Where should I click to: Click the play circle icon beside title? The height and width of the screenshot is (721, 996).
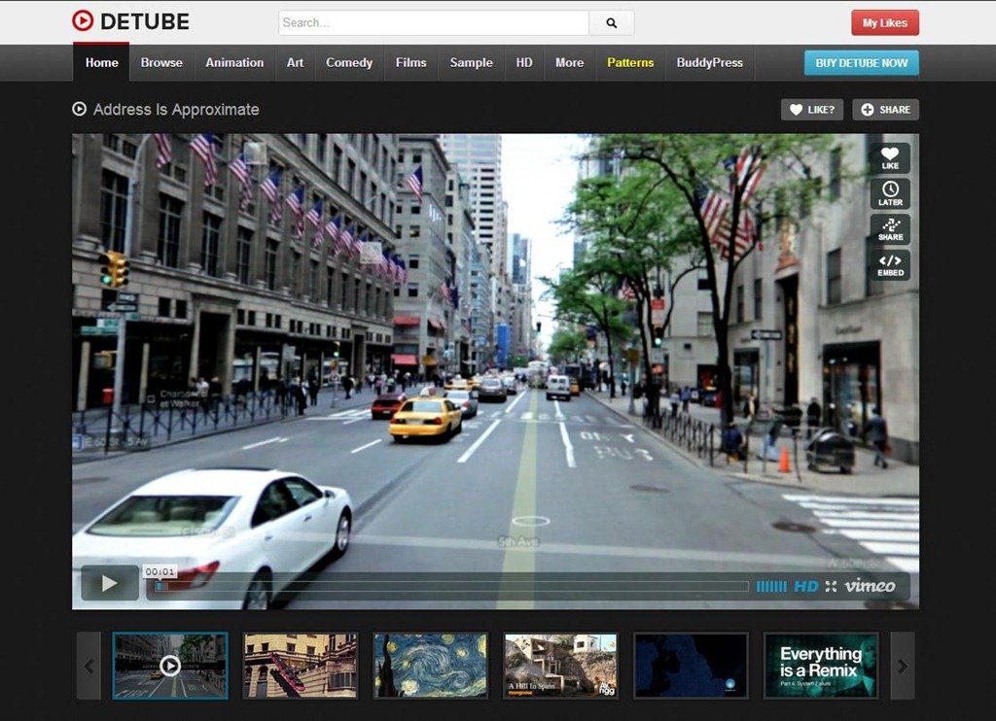tap(80, 109)
